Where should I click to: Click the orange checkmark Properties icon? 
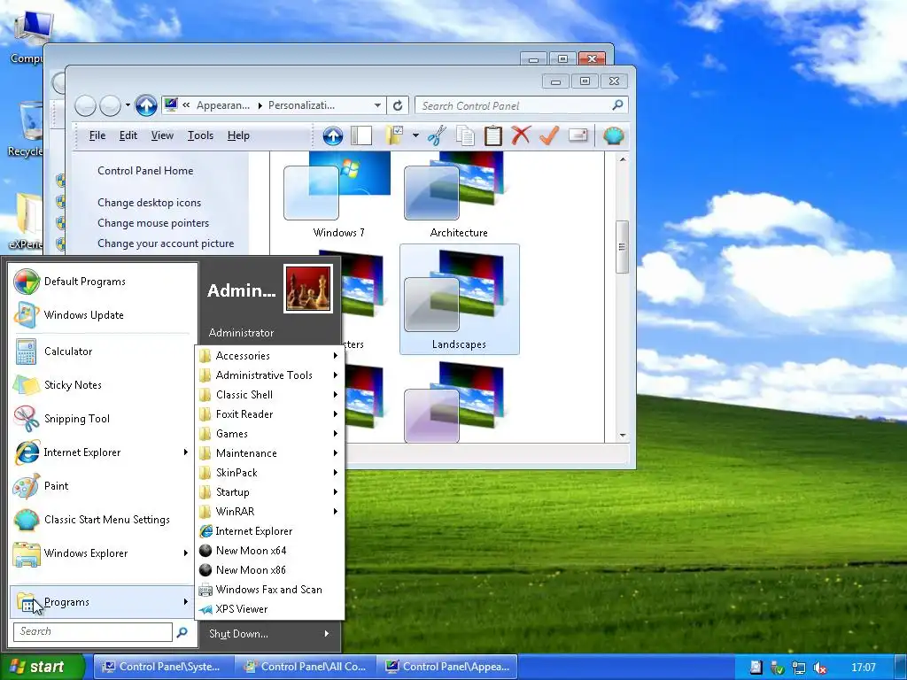[548, 135]
